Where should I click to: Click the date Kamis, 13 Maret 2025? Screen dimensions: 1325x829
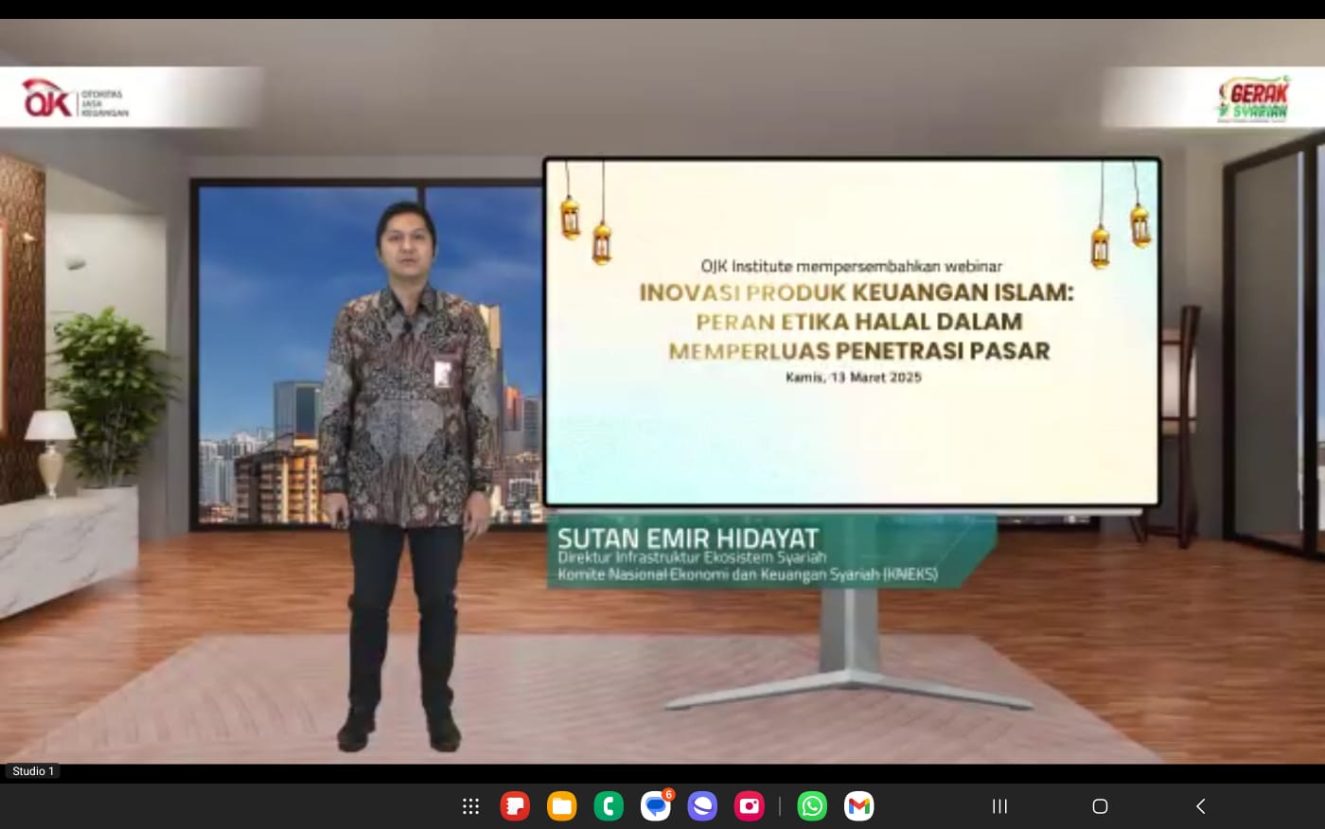pos(853,378)
